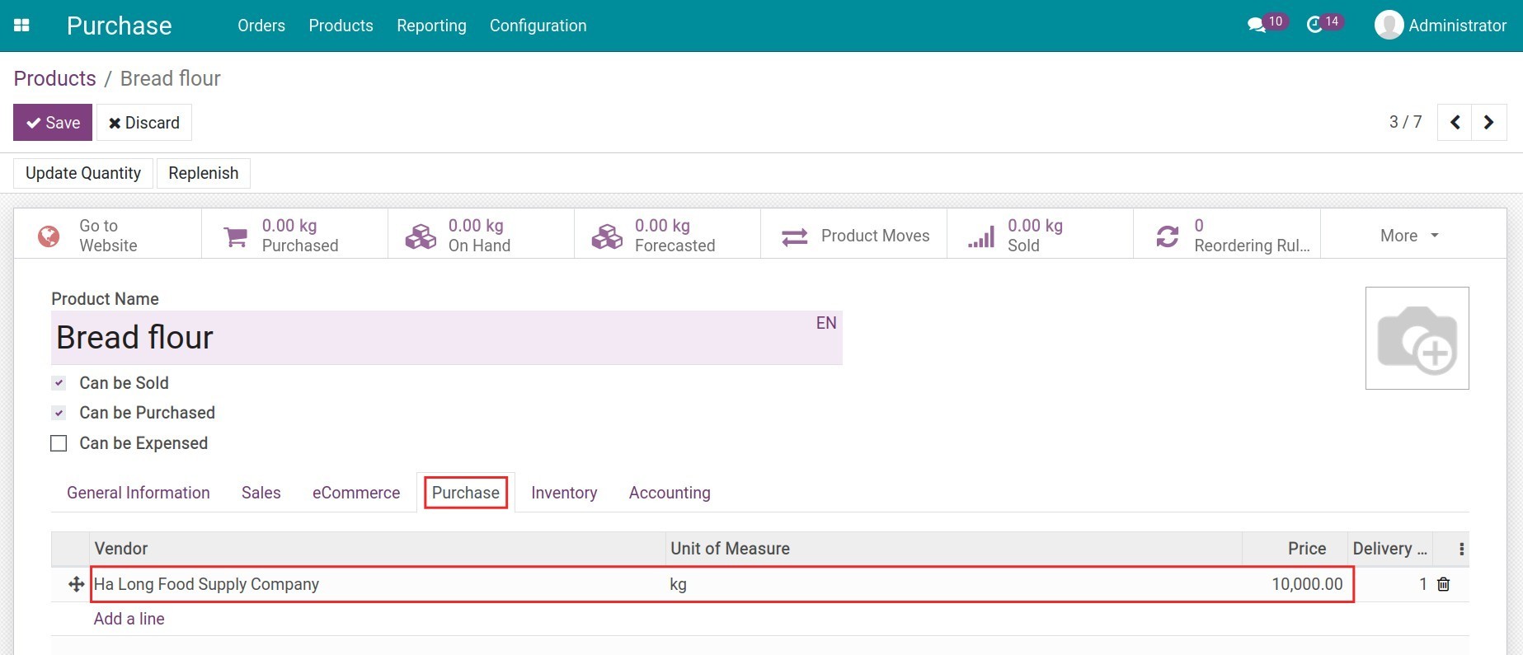
Task: Click the Product Moves arrows icon
Action: pyautogui.click(x=795, y=236)
